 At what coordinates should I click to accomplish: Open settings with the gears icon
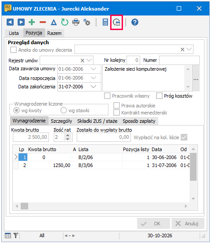click(x=87, y=22)
